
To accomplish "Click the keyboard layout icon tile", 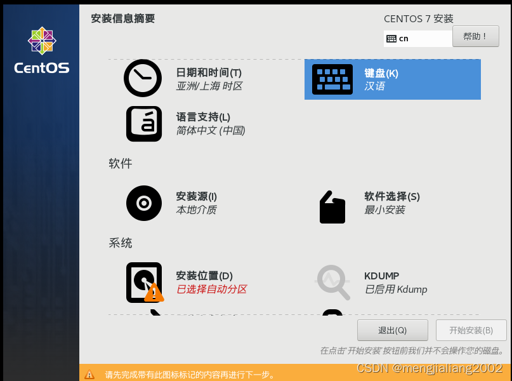I will pyautogui.click(x=332, y=79).
